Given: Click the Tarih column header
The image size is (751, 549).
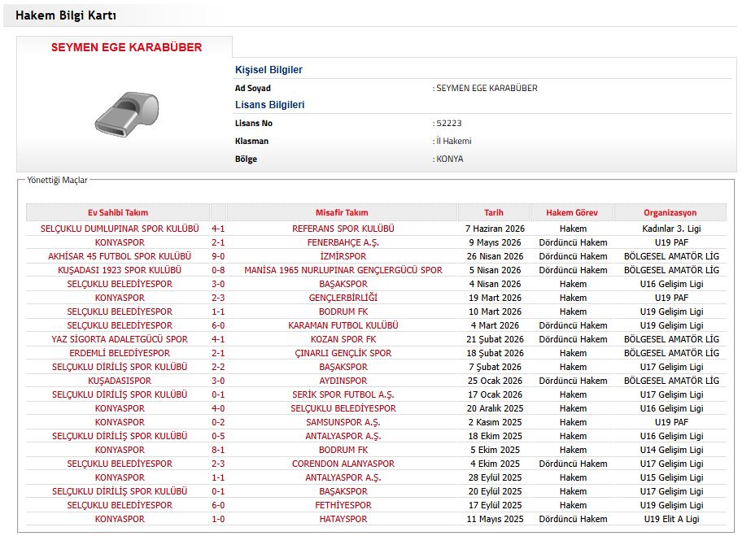Looking at the screenshot, I should [493, 212].
